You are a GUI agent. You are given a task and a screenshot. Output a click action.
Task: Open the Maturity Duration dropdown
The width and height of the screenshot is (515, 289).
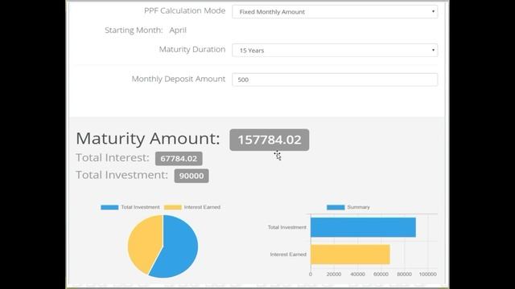coord(335,50)
